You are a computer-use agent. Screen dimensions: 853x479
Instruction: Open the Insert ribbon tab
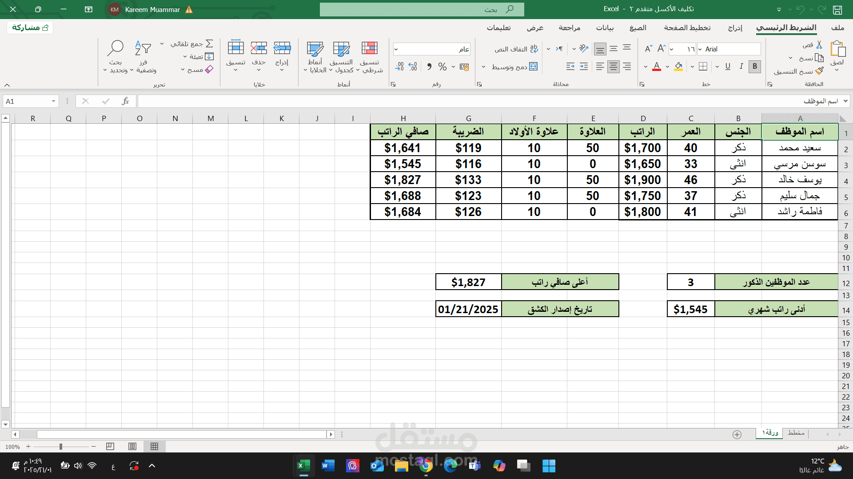[x=735, y=27]
